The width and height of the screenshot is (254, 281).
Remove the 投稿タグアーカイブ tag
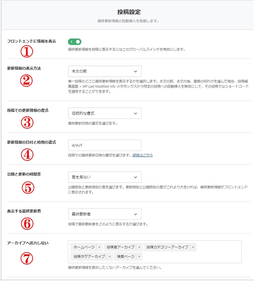pyautogui.click(x=109, y=256)
